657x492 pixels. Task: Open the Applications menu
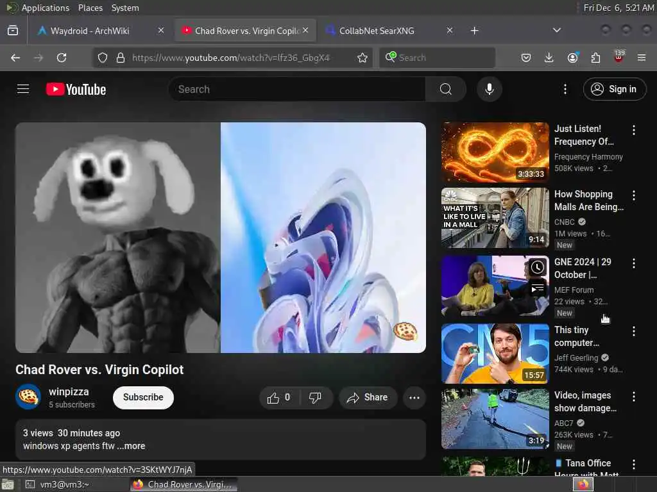(x=46, y=8)
